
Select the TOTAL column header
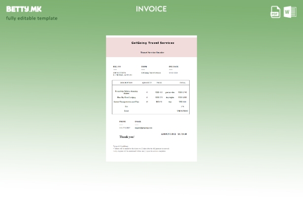(x=182, y=83)
